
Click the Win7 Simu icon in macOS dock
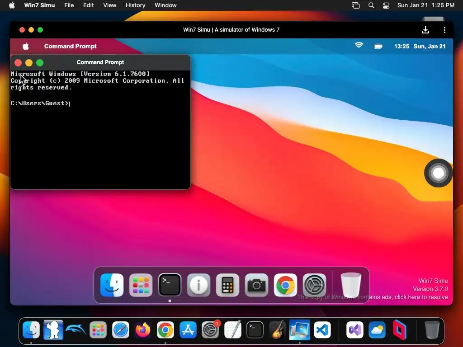click(300, 329)
